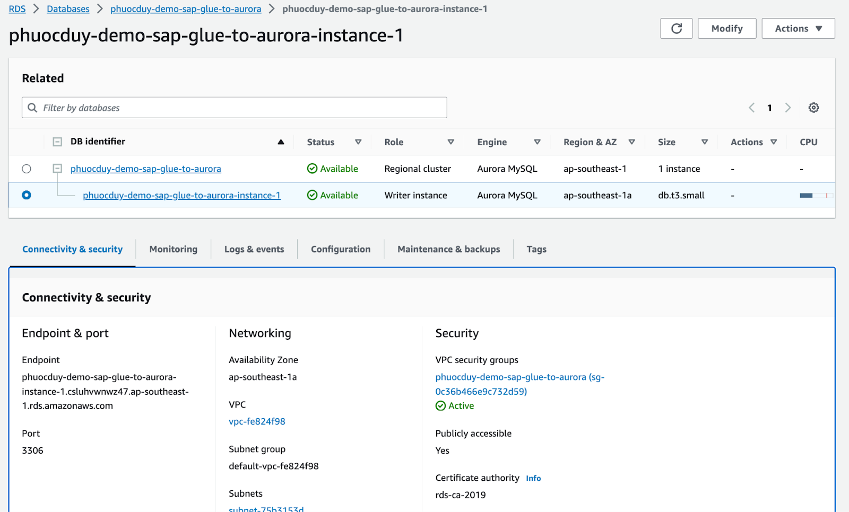Click the search magnifier in filter box
This screenshot has width=849, height=512.
pyautogui.click(x=32, y=108)
